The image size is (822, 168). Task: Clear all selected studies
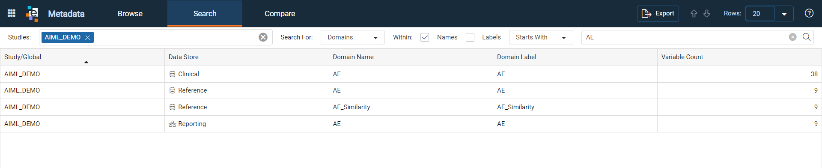(x=263, y=37)
